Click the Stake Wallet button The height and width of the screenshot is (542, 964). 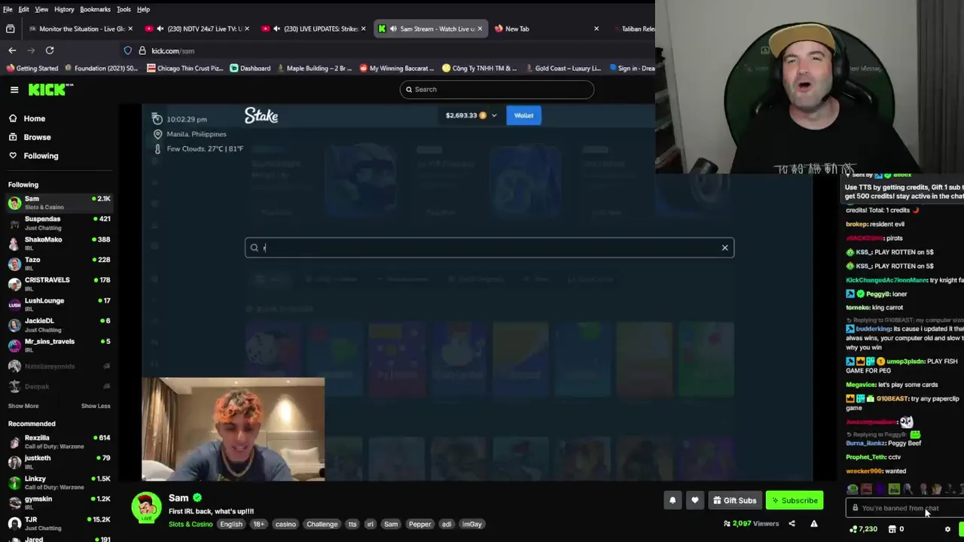pyautogui.click(x=523, y=115)
